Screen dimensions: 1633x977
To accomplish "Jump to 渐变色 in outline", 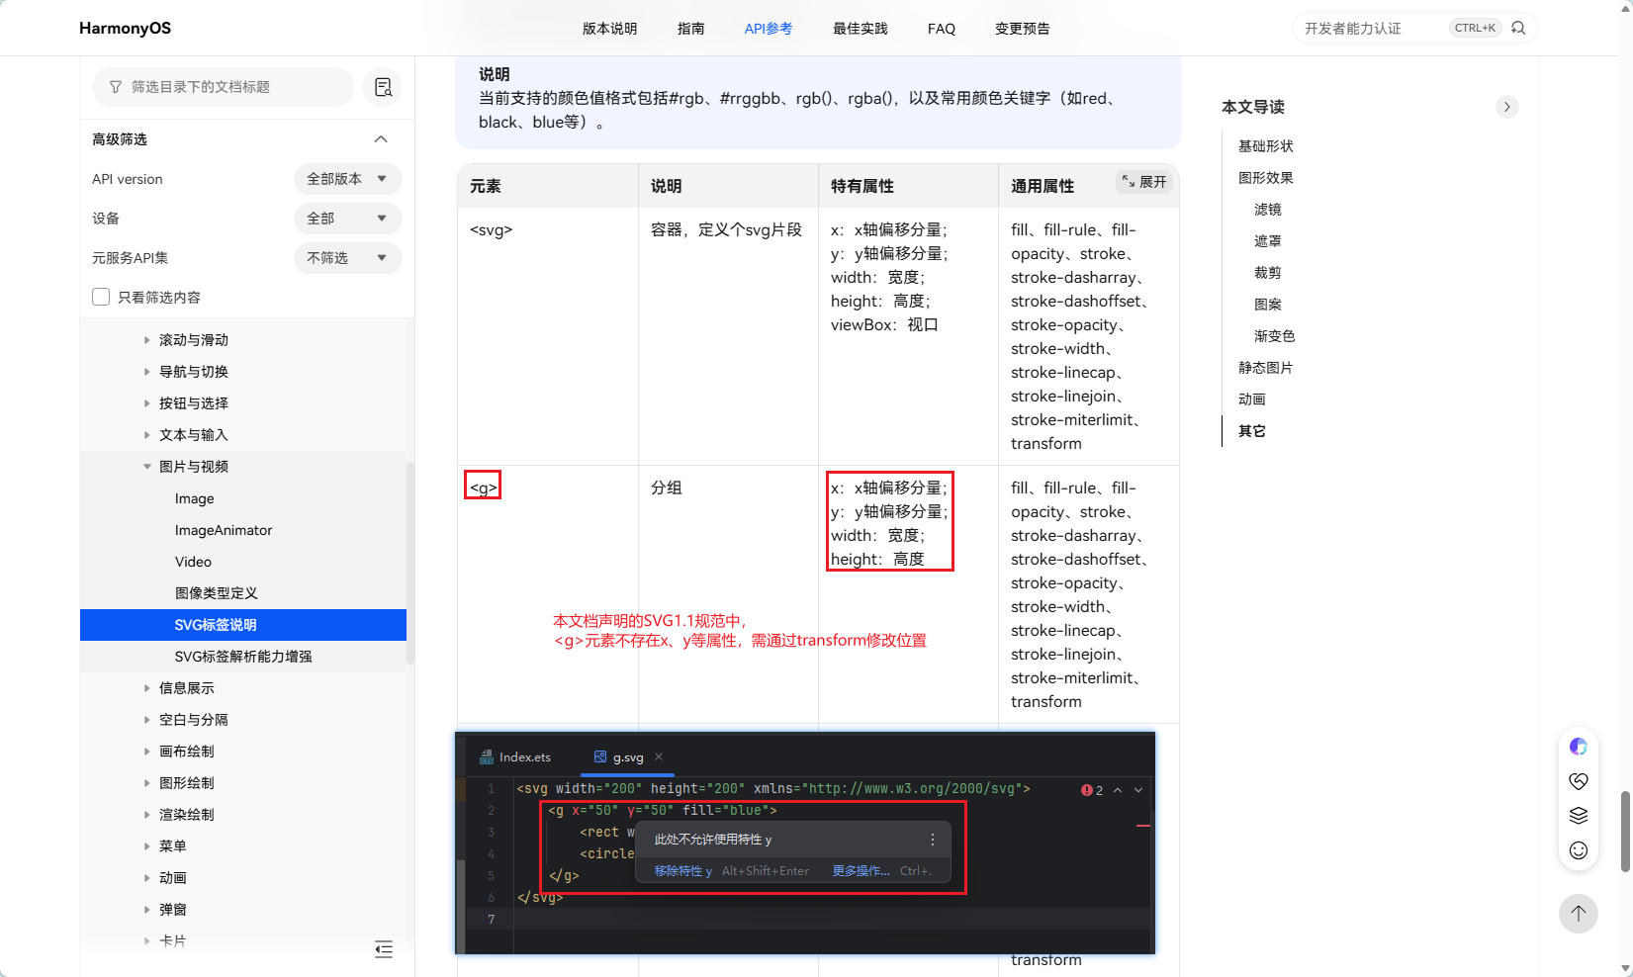I will point(1275,336).
